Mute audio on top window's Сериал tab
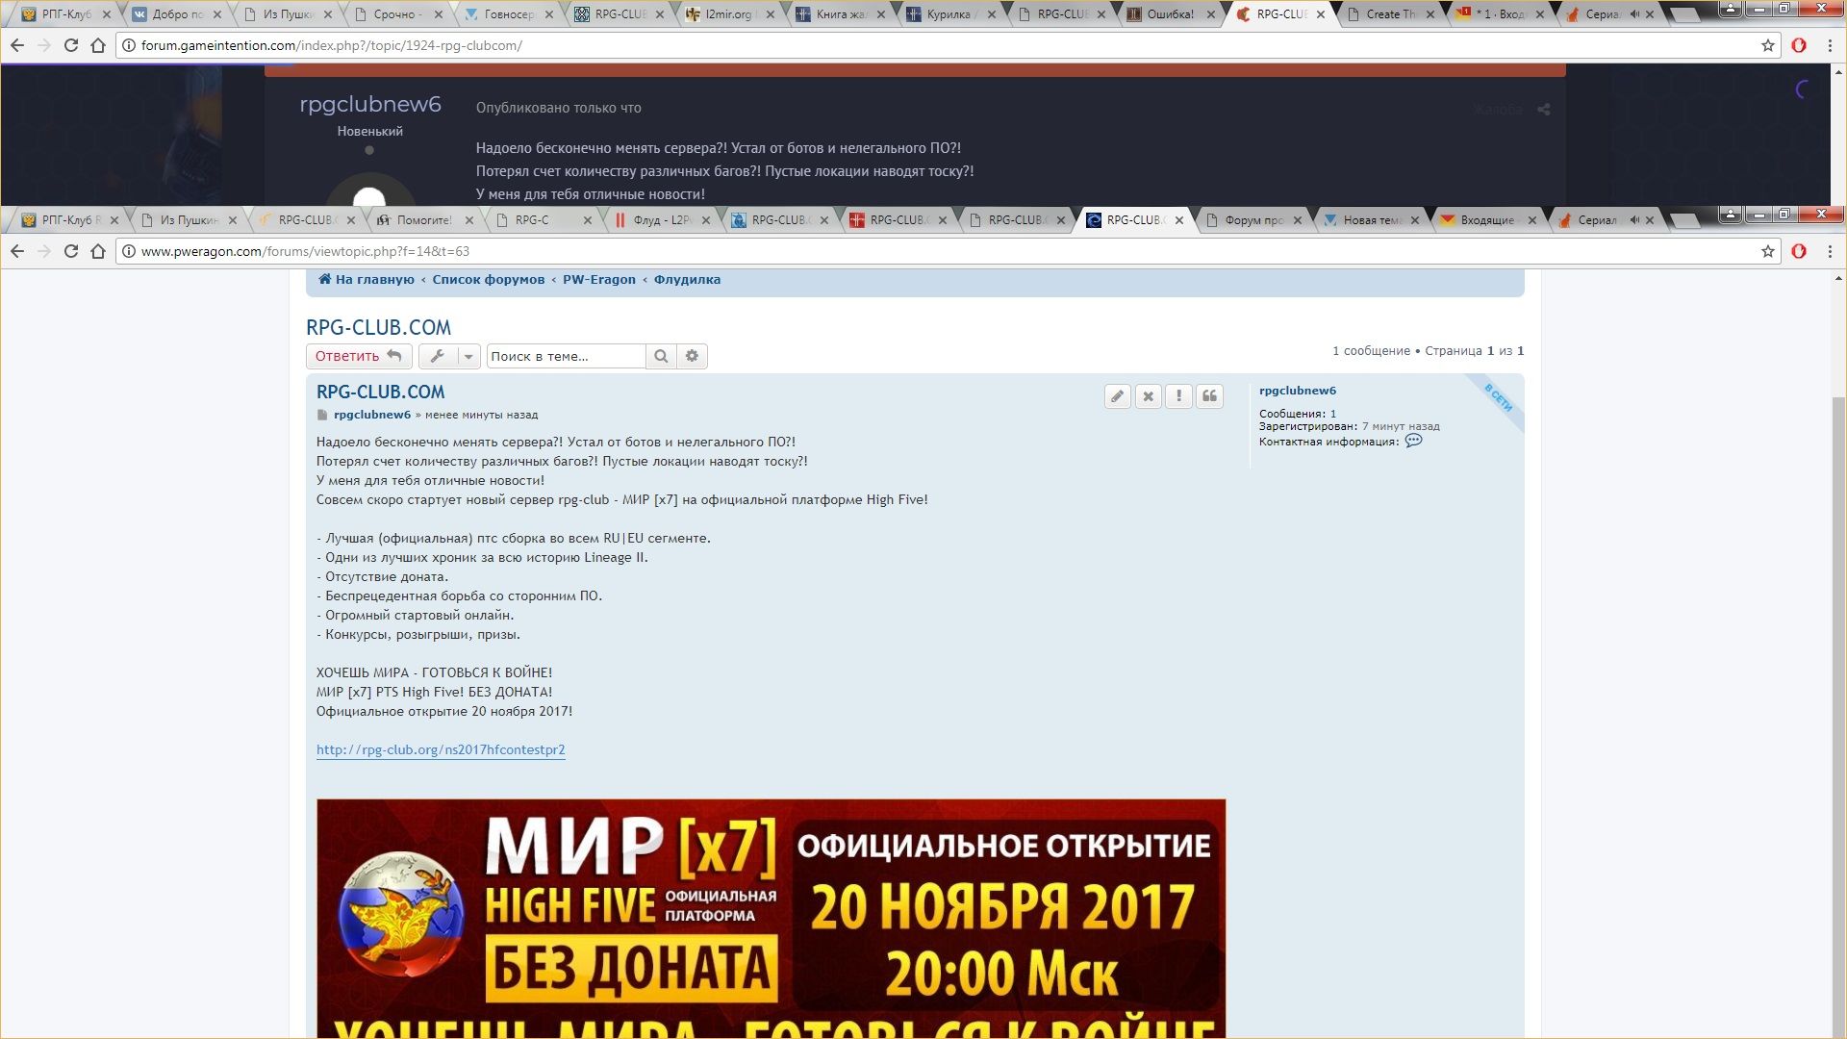 click(1634, 14)
